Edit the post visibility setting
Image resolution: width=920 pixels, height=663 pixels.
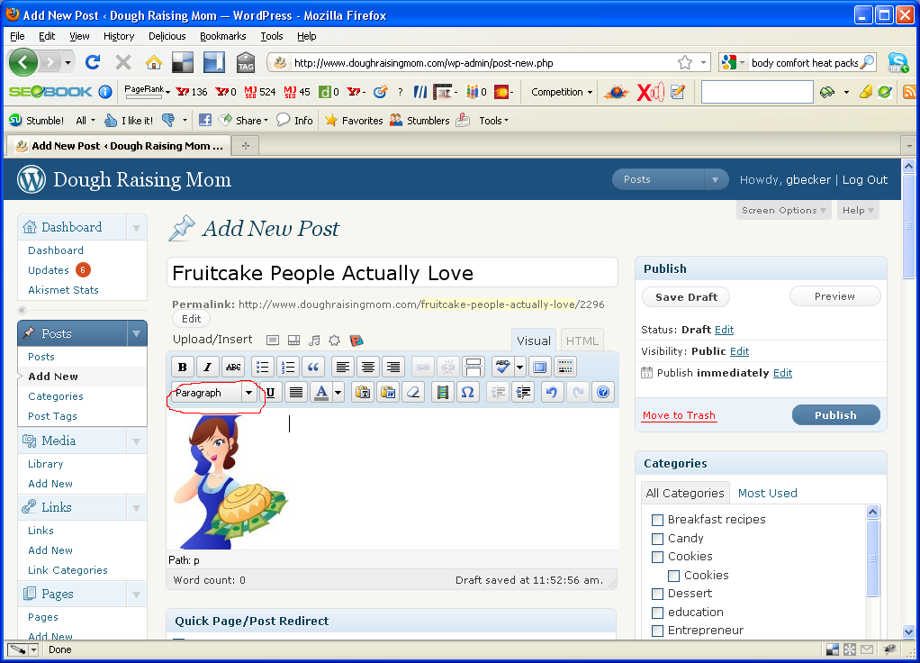point(739,351)
